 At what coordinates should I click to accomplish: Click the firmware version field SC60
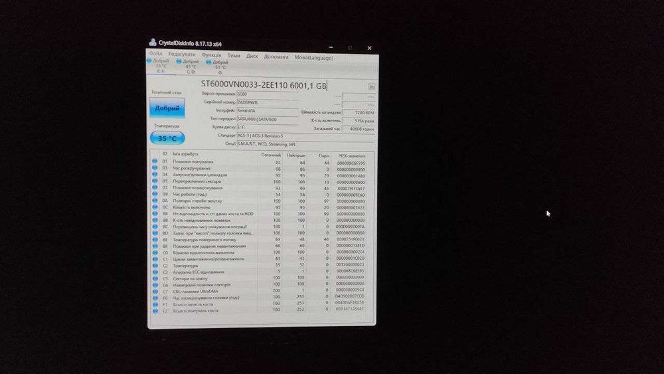click(x=267, y=94)
